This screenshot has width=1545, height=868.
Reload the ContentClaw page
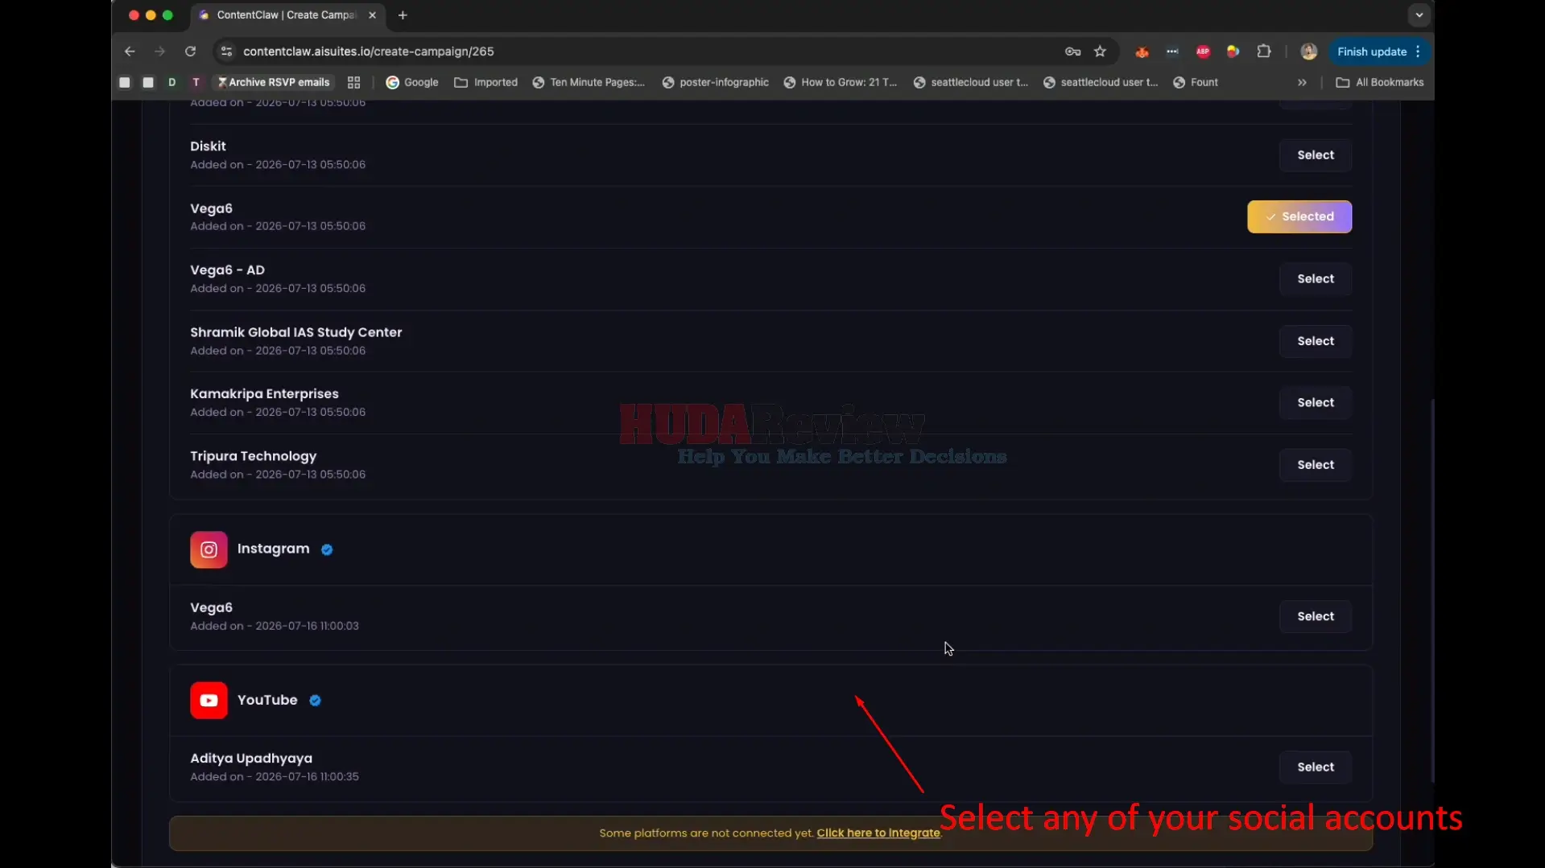[x=190, y=51]
